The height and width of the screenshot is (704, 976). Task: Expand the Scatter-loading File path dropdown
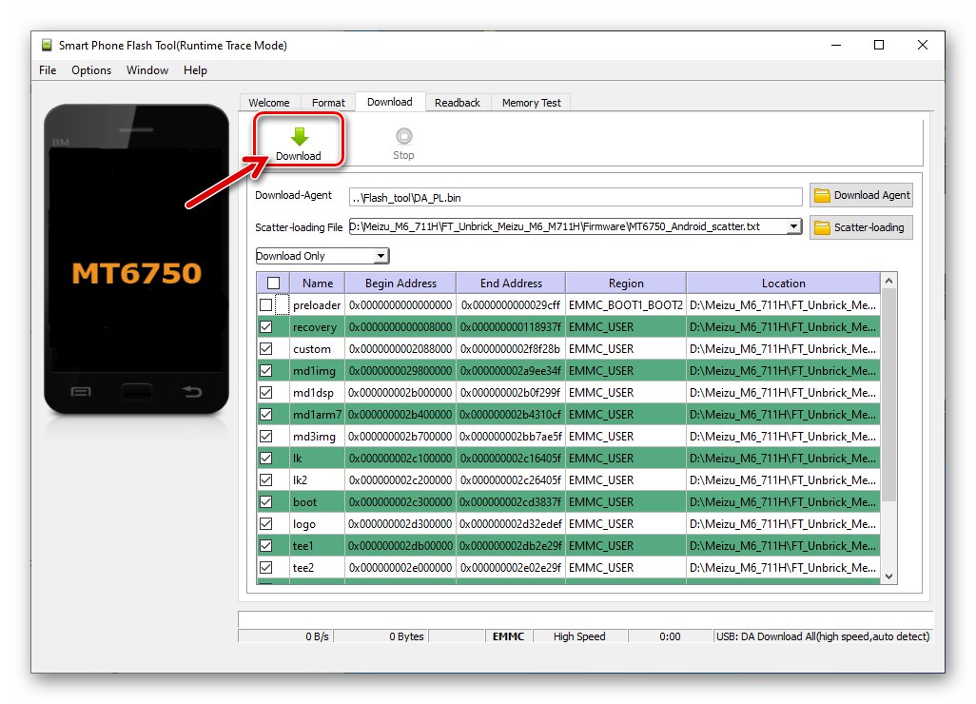click(793, 226)
